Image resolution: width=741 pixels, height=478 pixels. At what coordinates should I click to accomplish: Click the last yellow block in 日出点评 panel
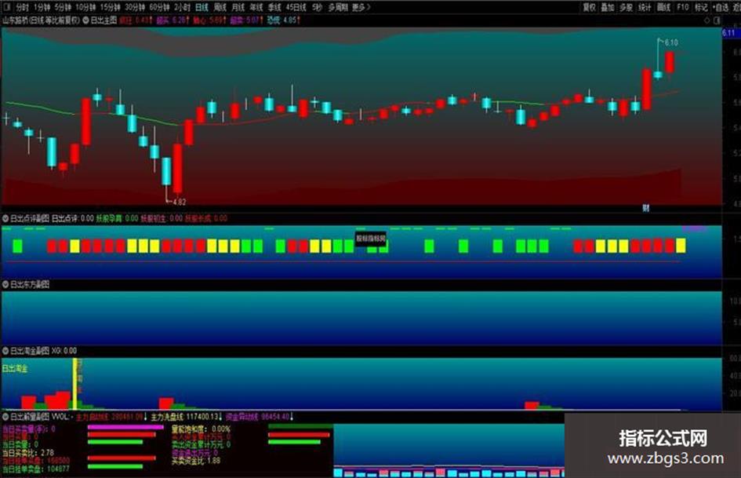click(681, 246)
